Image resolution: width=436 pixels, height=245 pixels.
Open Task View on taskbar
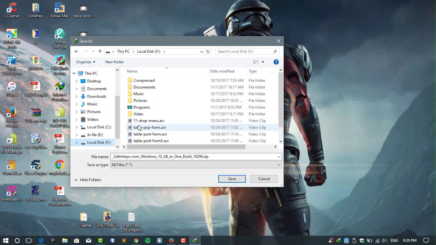coord(29,241)
